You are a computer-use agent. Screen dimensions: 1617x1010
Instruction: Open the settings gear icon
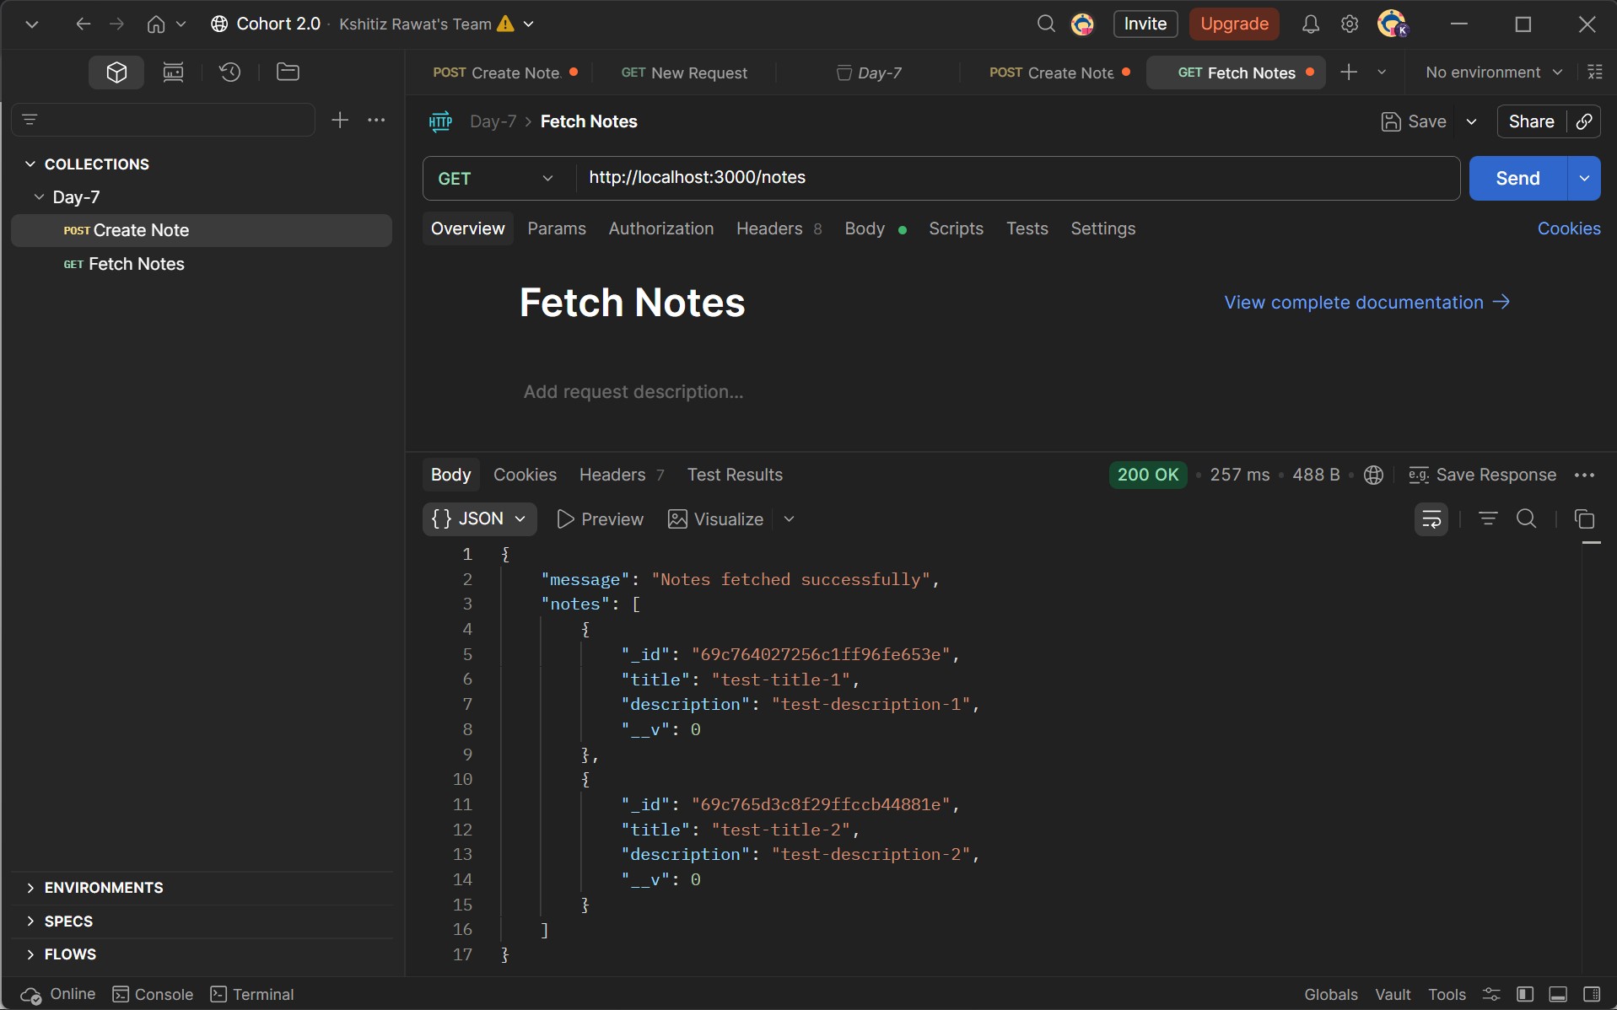click(x=1350, y=24)
